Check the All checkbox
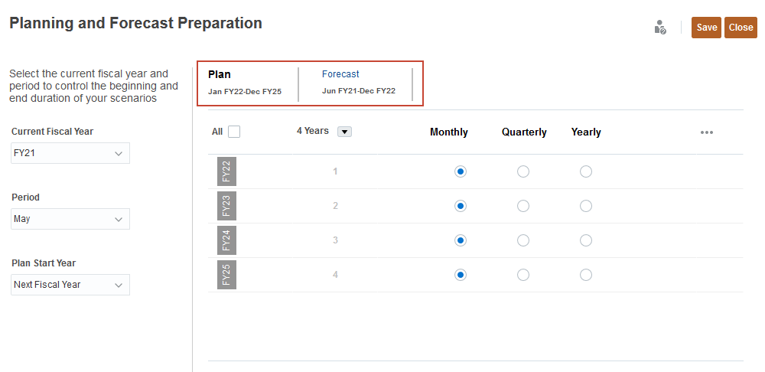765x372 pixels. tap(234, 132)
